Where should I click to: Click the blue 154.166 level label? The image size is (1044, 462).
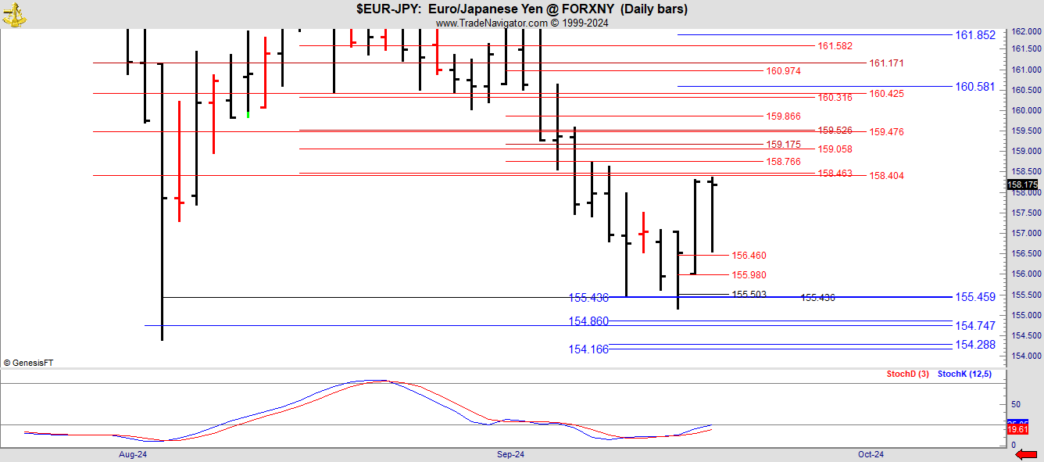(588, 349)
